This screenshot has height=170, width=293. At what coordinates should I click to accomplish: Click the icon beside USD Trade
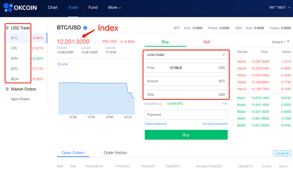pyautogui.click(x=8, y=28)
